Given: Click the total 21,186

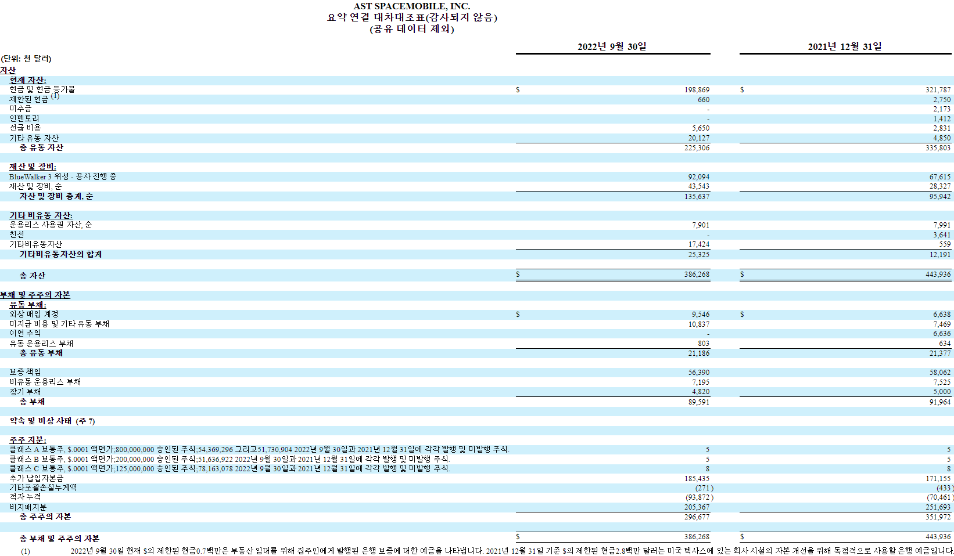Looking at the screenshot, I should (x=699, y=353).
